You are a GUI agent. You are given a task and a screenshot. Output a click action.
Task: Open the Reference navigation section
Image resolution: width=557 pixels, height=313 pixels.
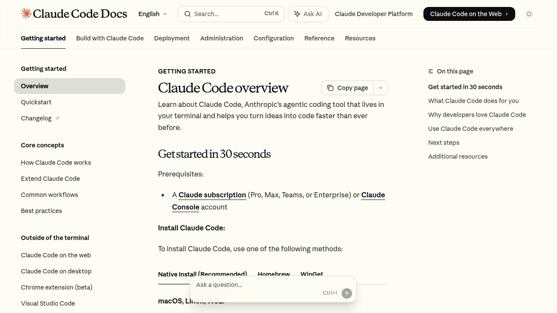319,38
